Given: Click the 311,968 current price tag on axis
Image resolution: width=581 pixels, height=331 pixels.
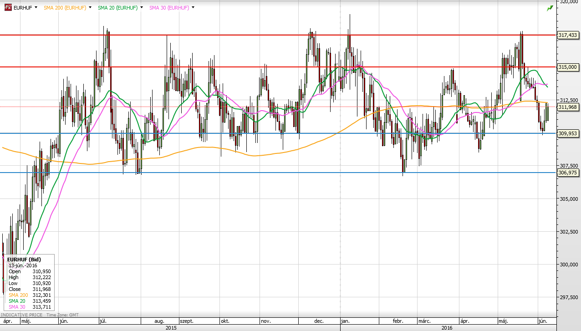Looking at the screenshot, I should (568, 107).
